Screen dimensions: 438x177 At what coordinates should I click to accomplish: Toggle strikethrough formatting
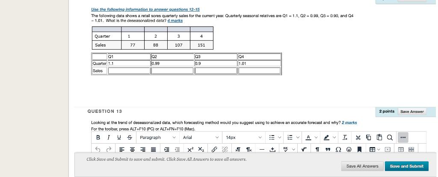[129, 137]
